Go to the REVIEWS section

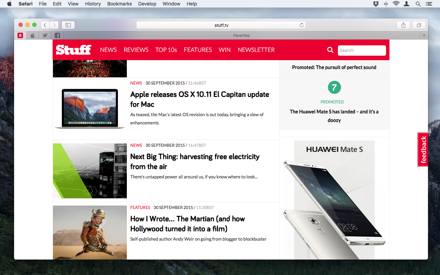point(136,50)
